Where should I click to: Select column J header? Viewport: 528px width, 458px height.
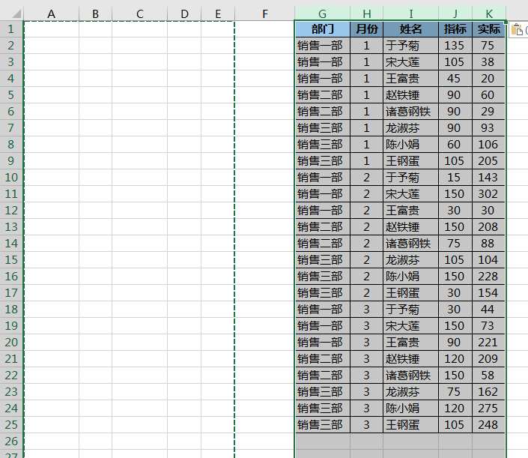[455, 13]
